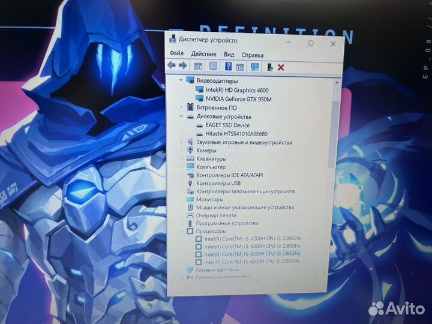Select the Процессоры category label
Image resolution: width=432 pixels, height=324 pixels.
click(x=211, y=231)
